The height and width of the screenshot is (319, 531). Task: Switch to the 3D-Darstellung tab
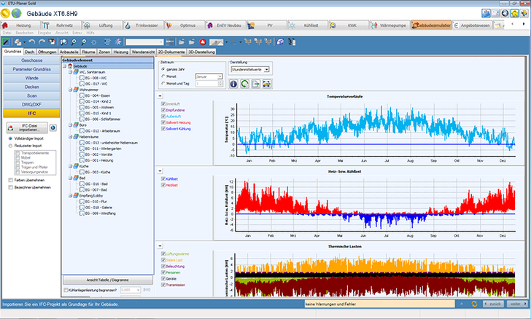(201, 52)
